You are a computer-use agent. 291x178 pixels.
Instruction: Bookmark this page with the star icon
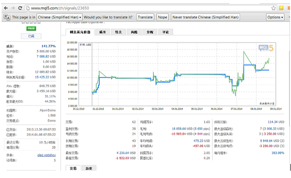click(274, 8)
